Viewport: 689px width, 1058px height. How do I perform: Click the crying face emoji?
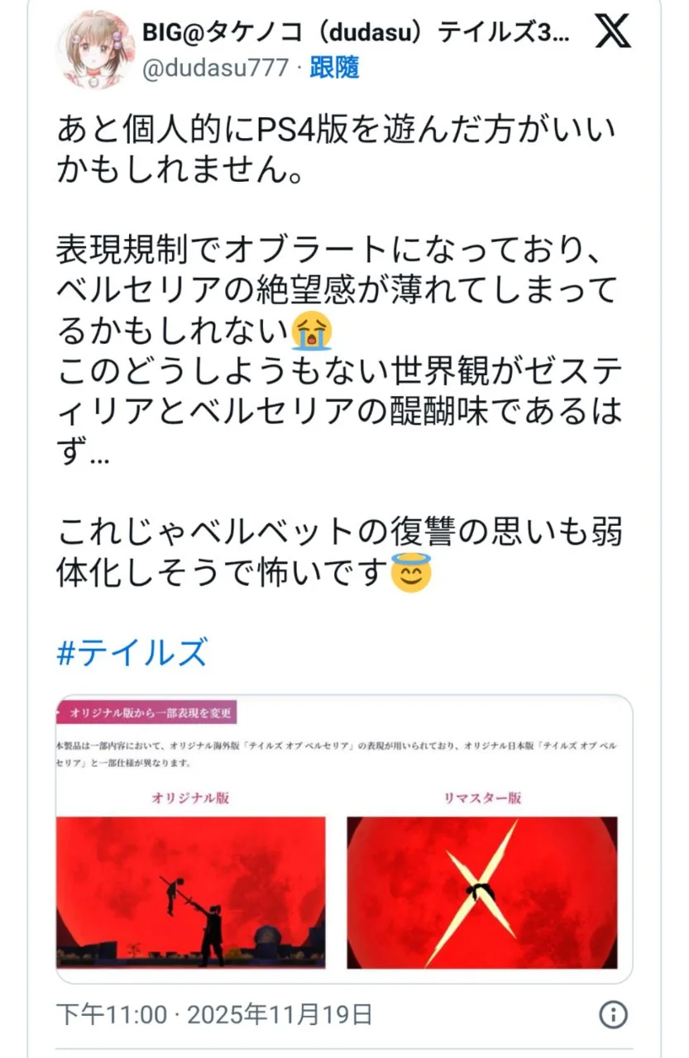point(313,331)
